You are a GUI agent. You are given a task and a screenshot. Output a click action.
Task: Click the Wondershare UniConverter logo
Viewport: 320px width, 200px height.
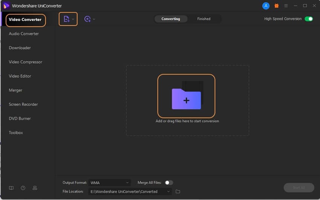pos(6,6)
